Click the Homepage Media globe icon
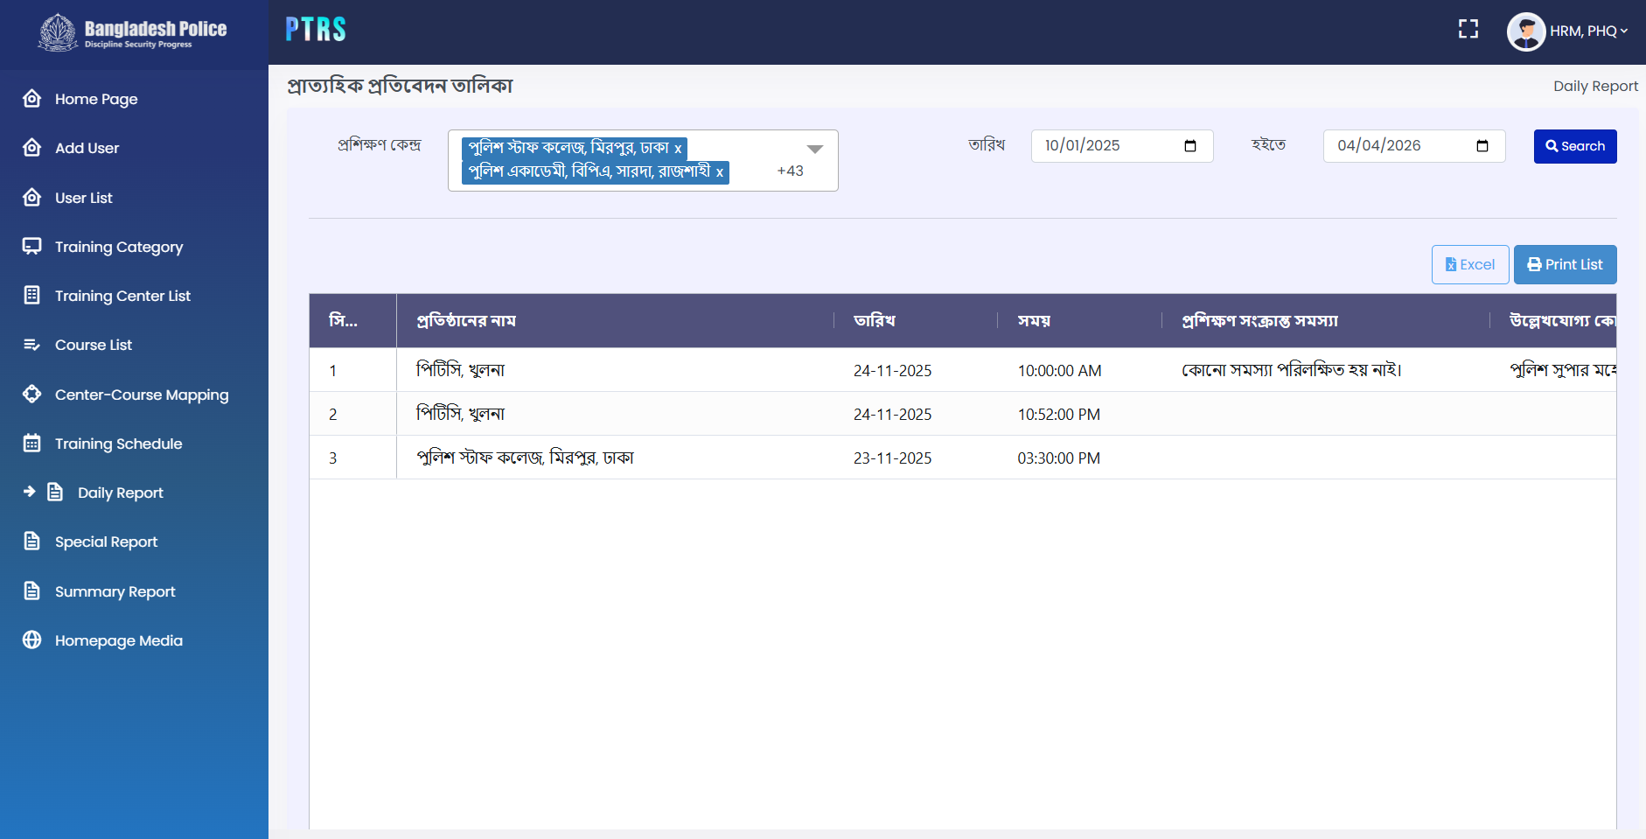 pos(32,640)
